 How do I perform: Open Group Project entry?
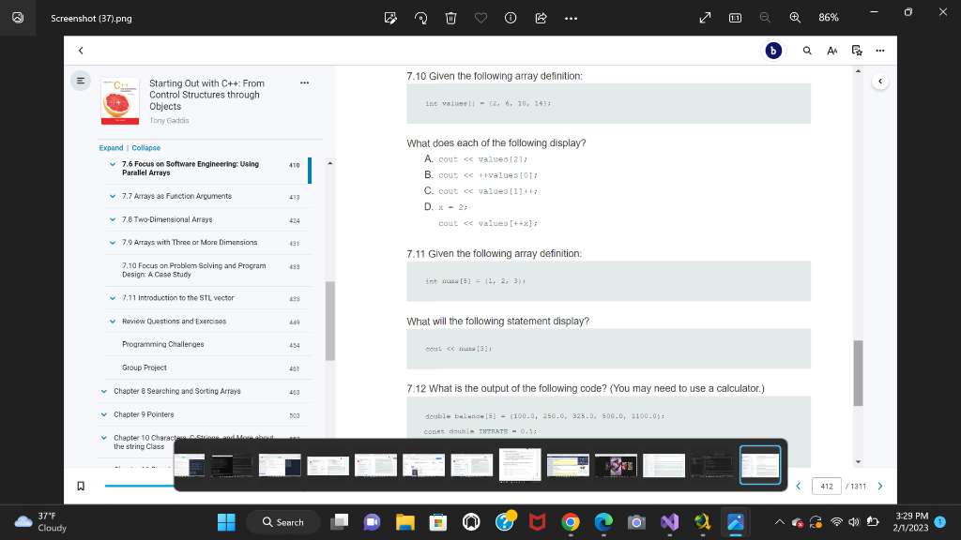click(144, 367)
